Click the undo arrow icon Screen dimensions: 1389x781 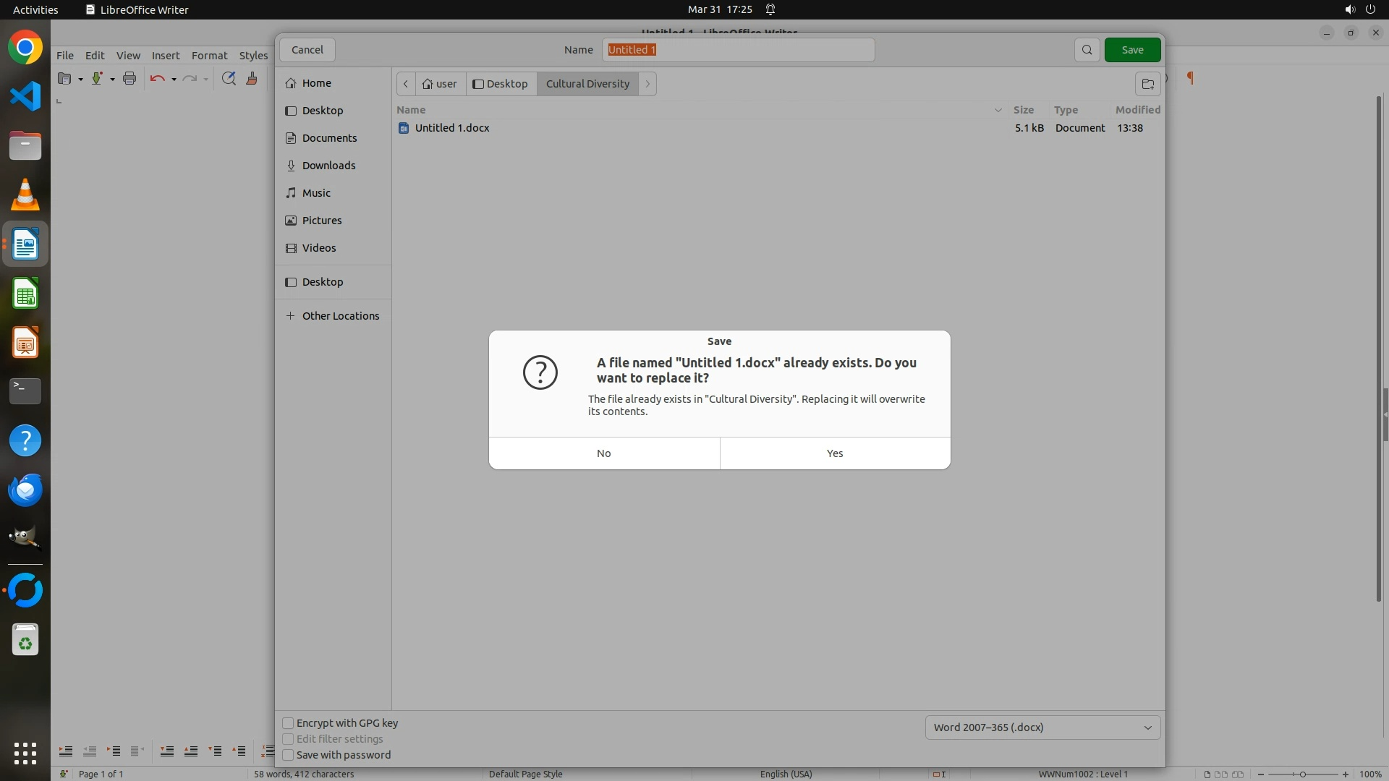[157, 79]
